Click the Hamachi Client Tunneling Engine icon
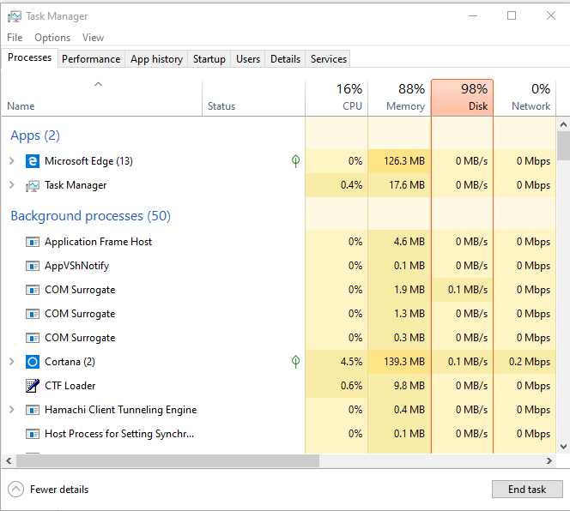This screenshot has width=570, height=511. [33, 410]
